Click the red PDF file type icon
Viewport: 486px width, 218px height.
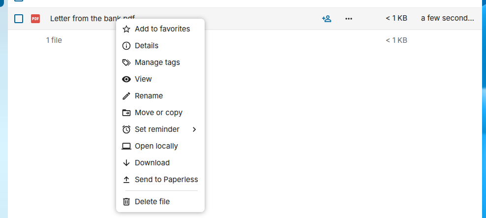click(35, 19)
